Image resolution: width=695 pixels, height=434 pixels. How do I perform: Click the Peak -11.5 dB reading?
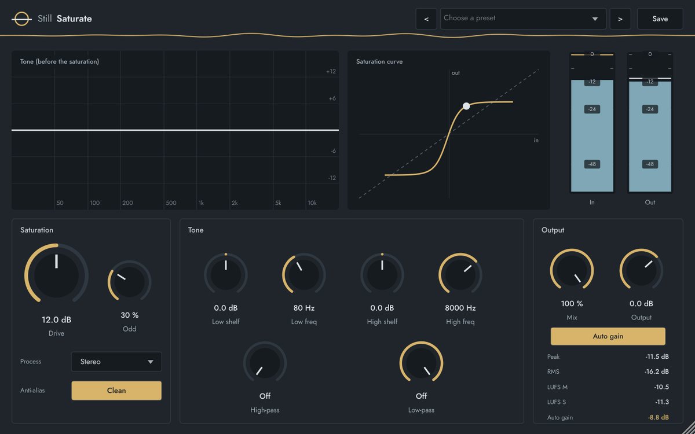pos(608,357)
